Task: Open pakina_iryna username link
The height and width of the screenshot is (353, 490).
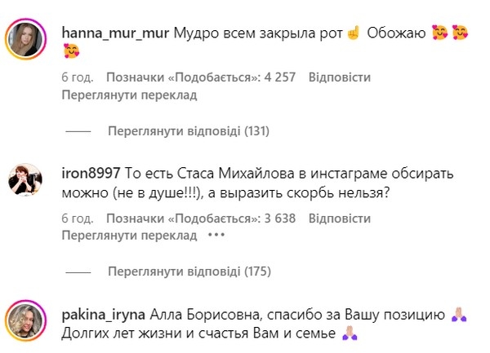Action: pos(104,315)
